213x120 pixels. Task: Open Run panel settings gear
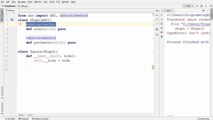click(203, 10)
